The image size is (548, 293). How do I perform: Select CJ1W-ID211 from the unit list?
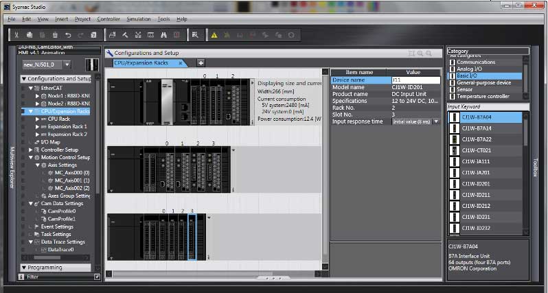(475, 195)
